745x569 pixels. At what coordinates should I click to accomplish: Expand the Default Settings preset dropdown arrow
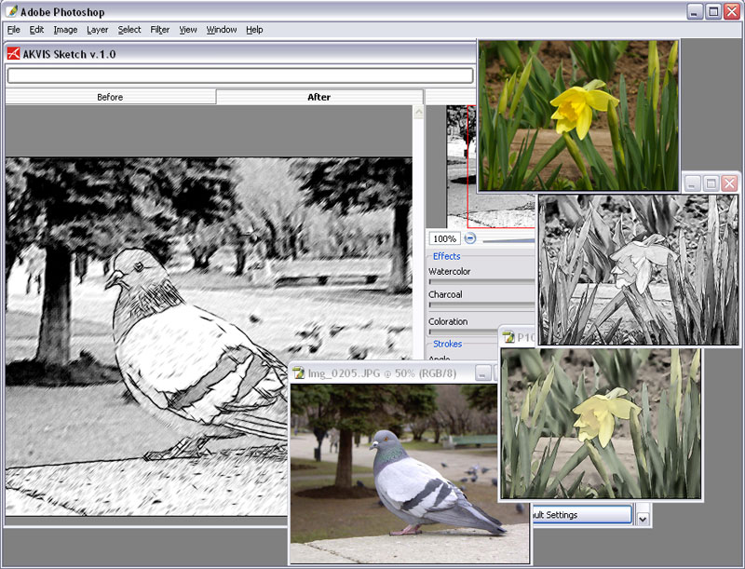643,519
